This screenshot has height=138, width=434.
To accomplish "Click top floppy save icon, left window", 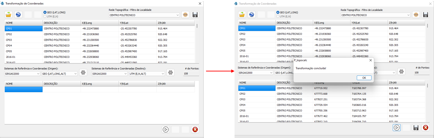I will point(195,15).
